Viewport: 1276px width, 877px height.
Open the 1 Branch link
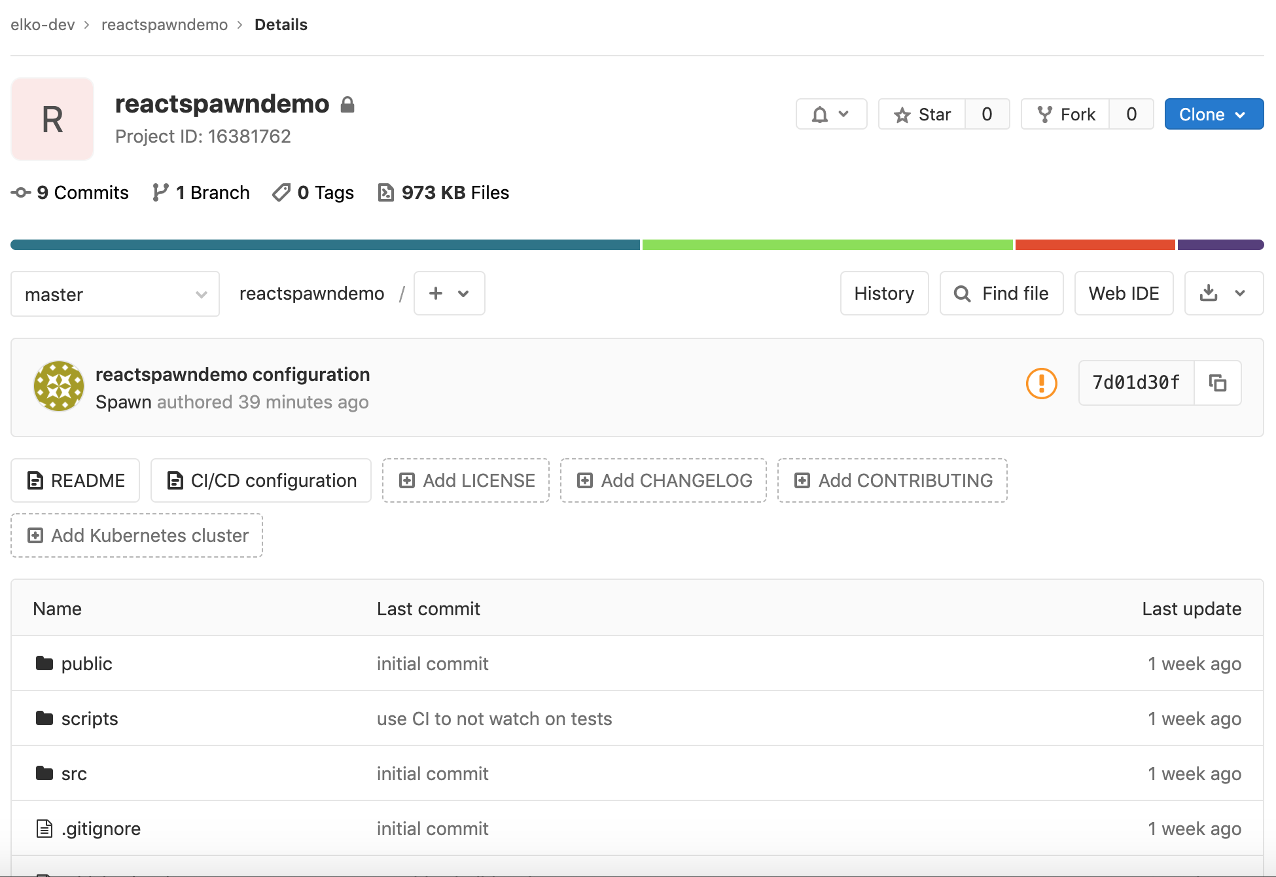(x=201, y=192)
